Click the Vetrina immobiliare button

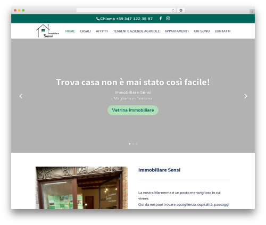[x=133, y=110]
